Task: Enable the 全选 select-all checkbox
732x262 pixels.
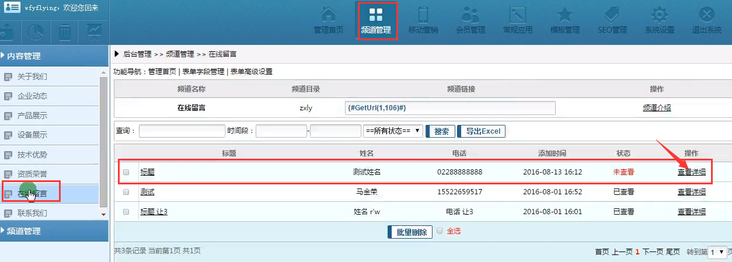Action: click(x=440, y=231)
